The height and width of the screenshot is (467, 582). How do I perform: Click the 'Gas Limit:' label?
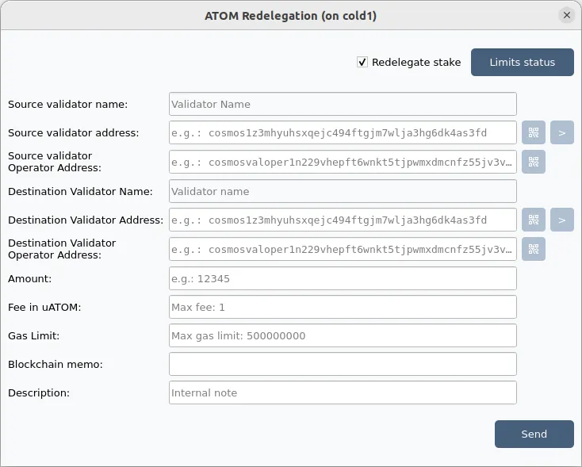pyautogui.click(x=34, y=336)
